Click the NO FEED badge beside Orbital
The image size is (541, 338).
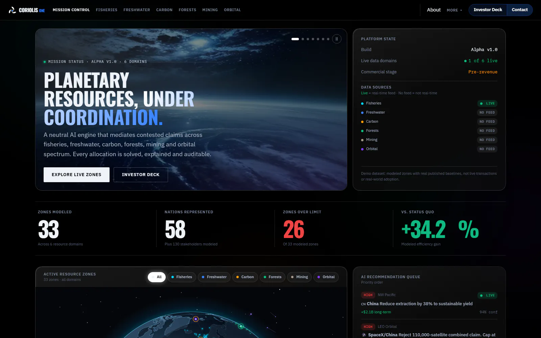tap(487, 149)
